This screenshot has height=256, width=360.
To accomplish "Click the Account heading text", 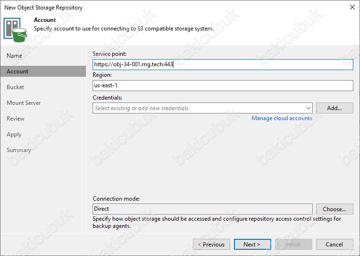I will click(45, 20).
